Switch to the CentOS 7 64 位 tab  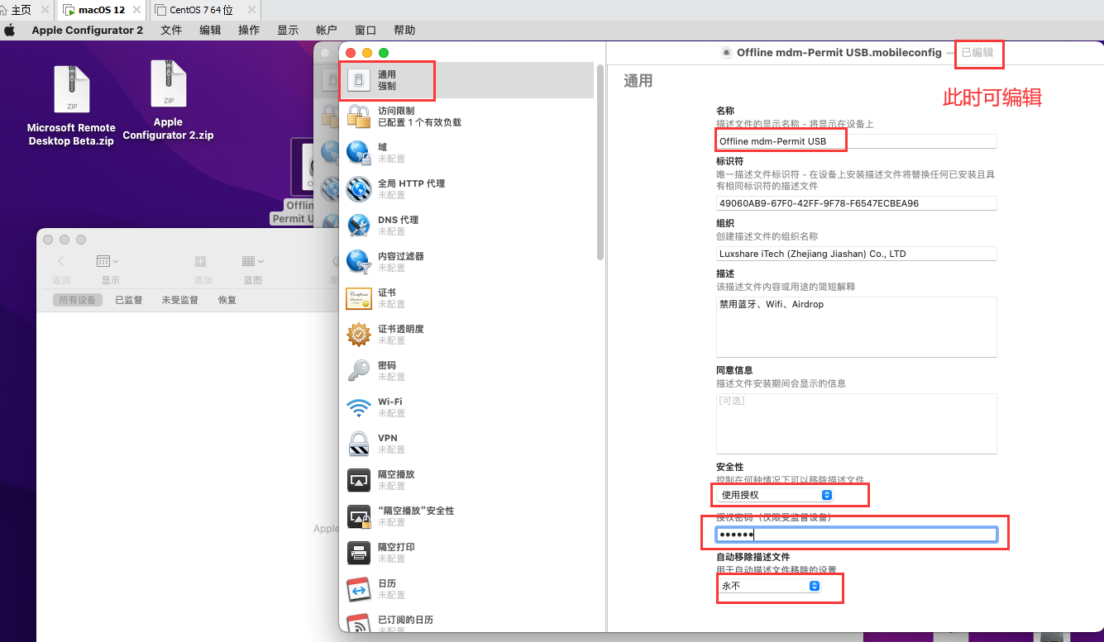(203, 10)
